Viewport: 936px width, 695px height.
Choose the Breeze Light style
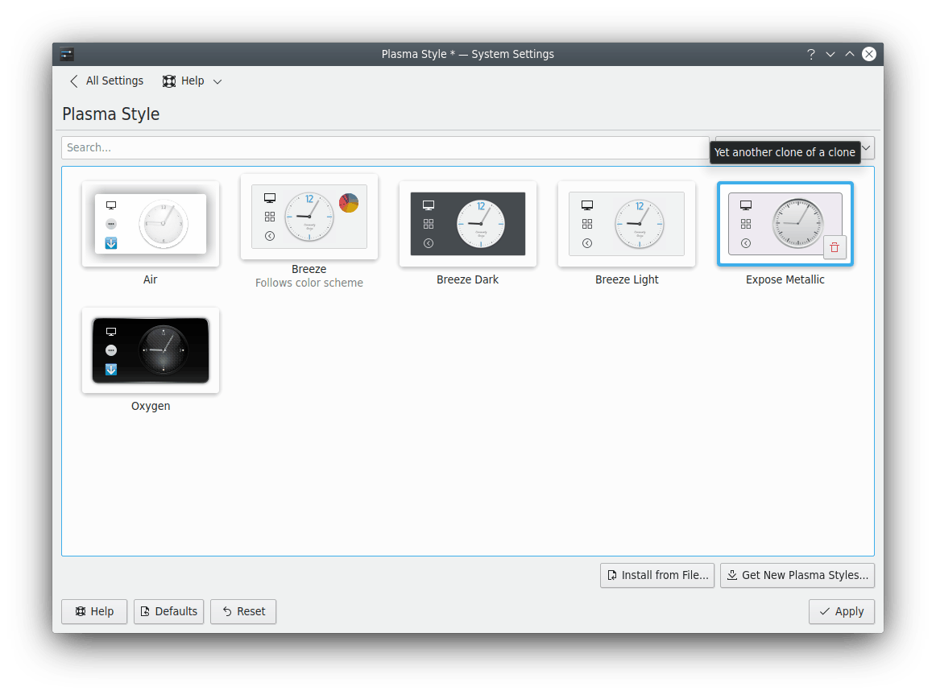coord(627,224)
